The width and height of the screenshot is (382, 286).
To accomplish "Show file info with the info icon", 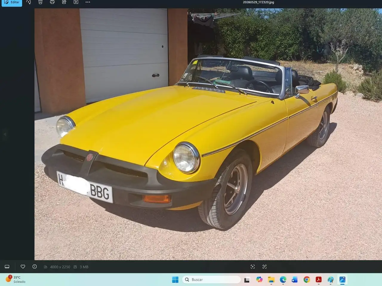I will [x=35, y=267].
